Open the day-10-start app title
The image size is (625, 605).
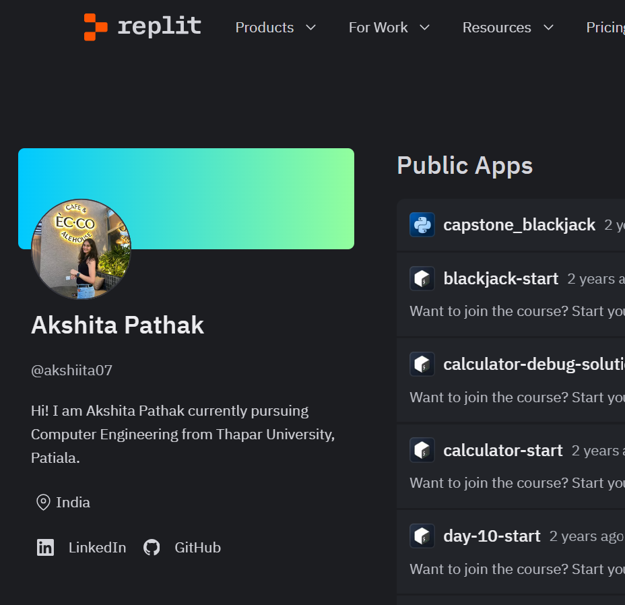tap(492, 536)
